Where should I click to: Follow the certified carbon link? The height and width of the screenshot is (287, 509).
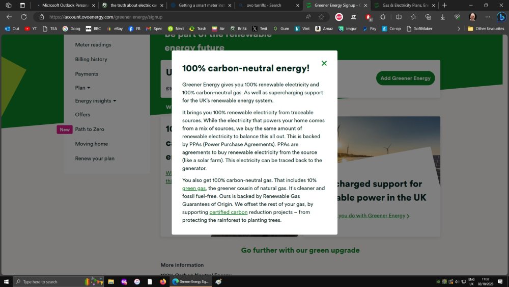tap(228, 212)
